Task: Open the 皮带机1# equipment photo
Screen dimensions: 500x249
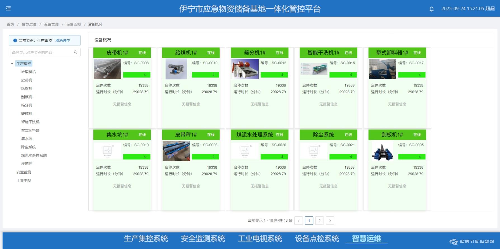Action: (x=107, y=69)
